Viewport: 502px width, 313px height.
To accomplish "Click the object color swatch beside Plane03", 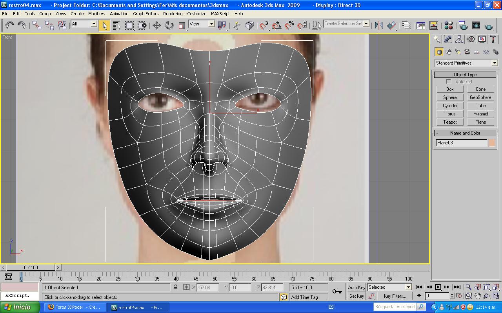I will (492, 143).
